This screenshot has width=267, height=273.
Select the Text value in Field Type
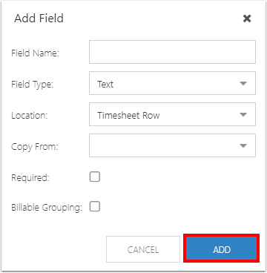pos(105,85)
